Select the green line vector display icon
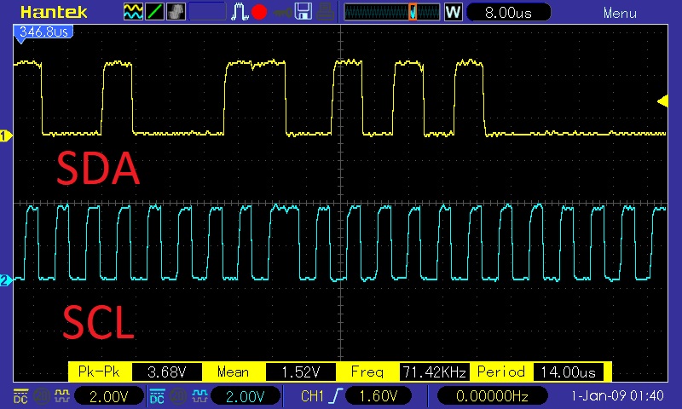Screen dimensions: 682x409 [154, 12]
